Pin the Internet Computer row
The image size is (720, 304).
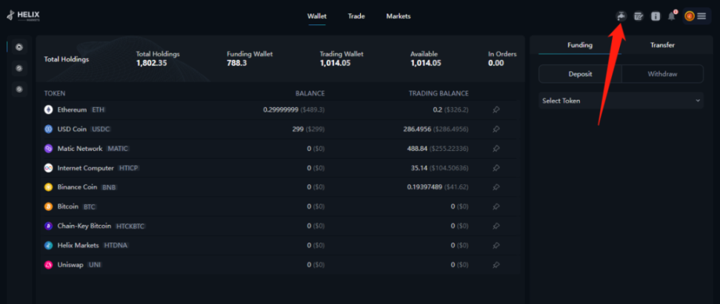coord(496,168)
